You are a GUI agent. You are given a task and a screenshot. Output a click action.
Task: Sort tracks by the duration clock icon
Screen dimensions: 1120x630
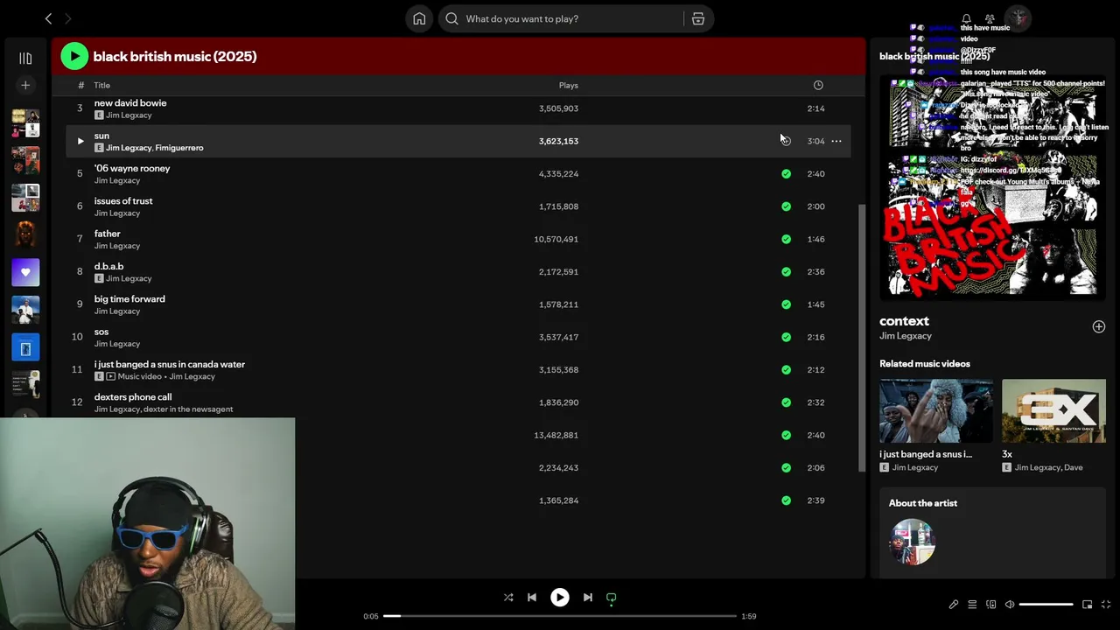point(818,85)
